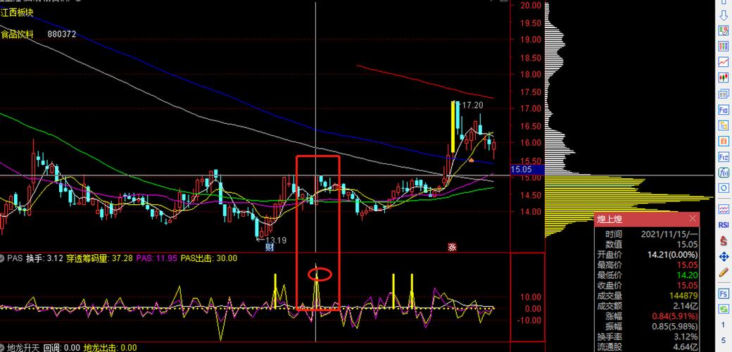The image size is (732, 352).
Task: Click the 财 marker below the chart
Action: point(270,247)
